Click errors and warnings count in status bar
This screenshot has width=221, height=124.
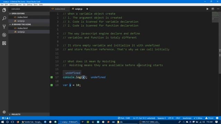point(6,118)
